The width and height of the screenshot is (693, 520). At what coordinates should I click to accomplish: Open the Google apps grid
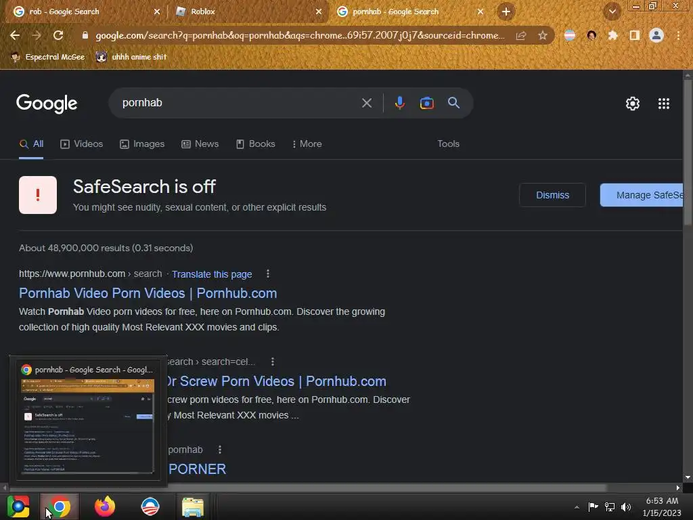[x=663, y=104]
